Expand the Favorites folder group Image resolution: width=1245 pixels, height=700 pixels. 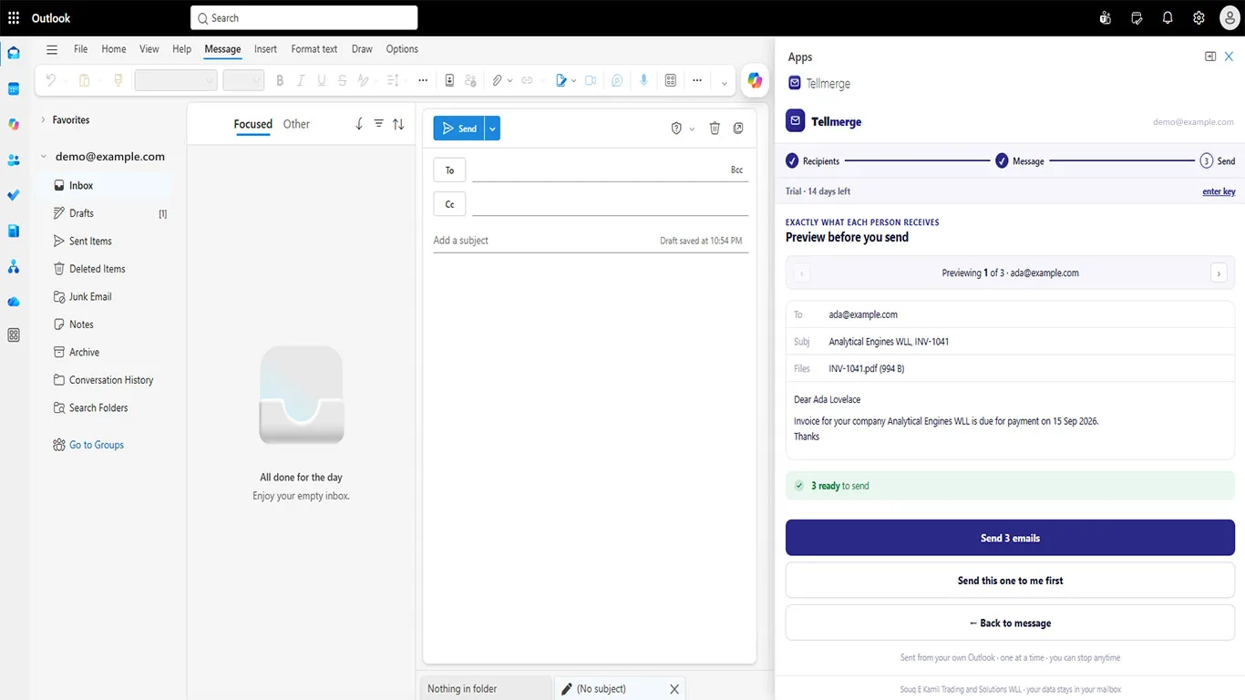point(43,119)
